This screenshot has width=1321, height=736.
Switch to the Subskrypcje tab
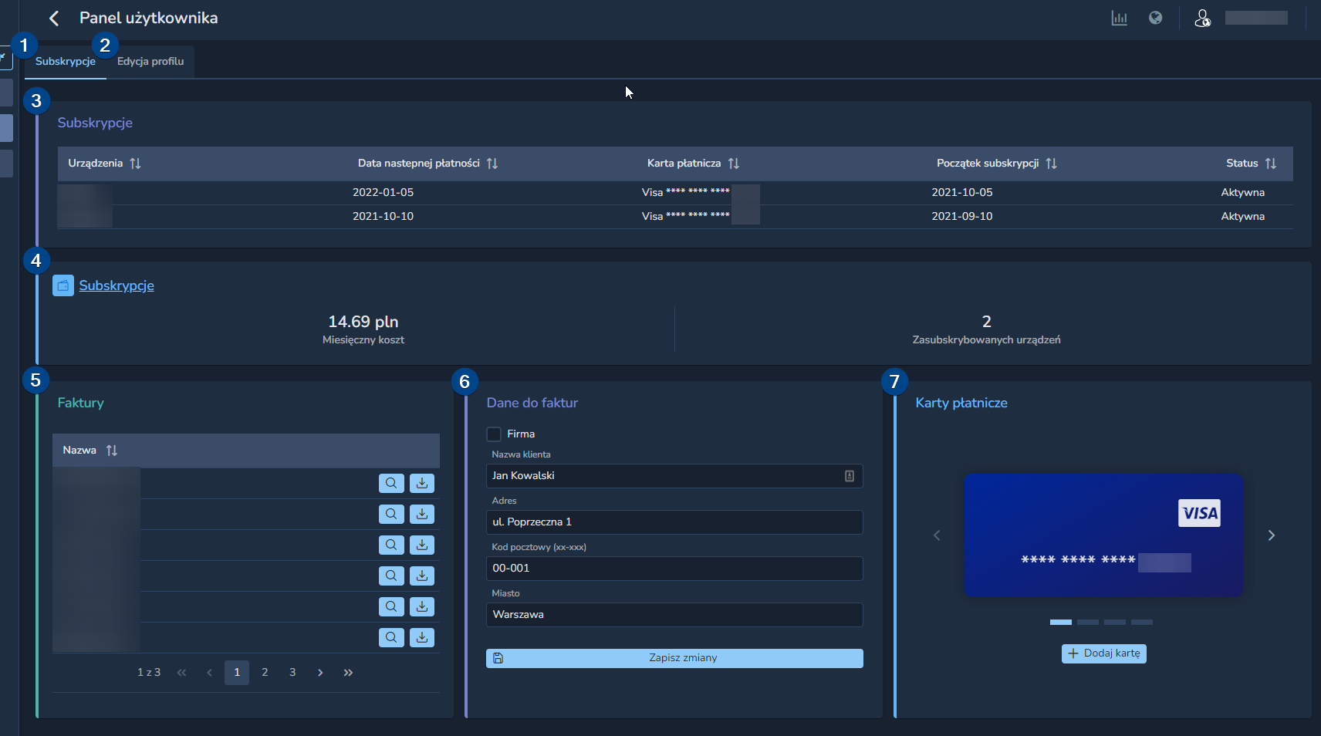tap(66, 62)
